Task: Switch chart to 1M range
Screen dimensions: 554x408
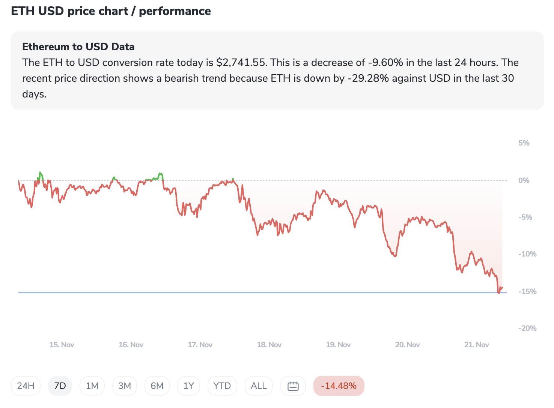Action: [92, 386]
